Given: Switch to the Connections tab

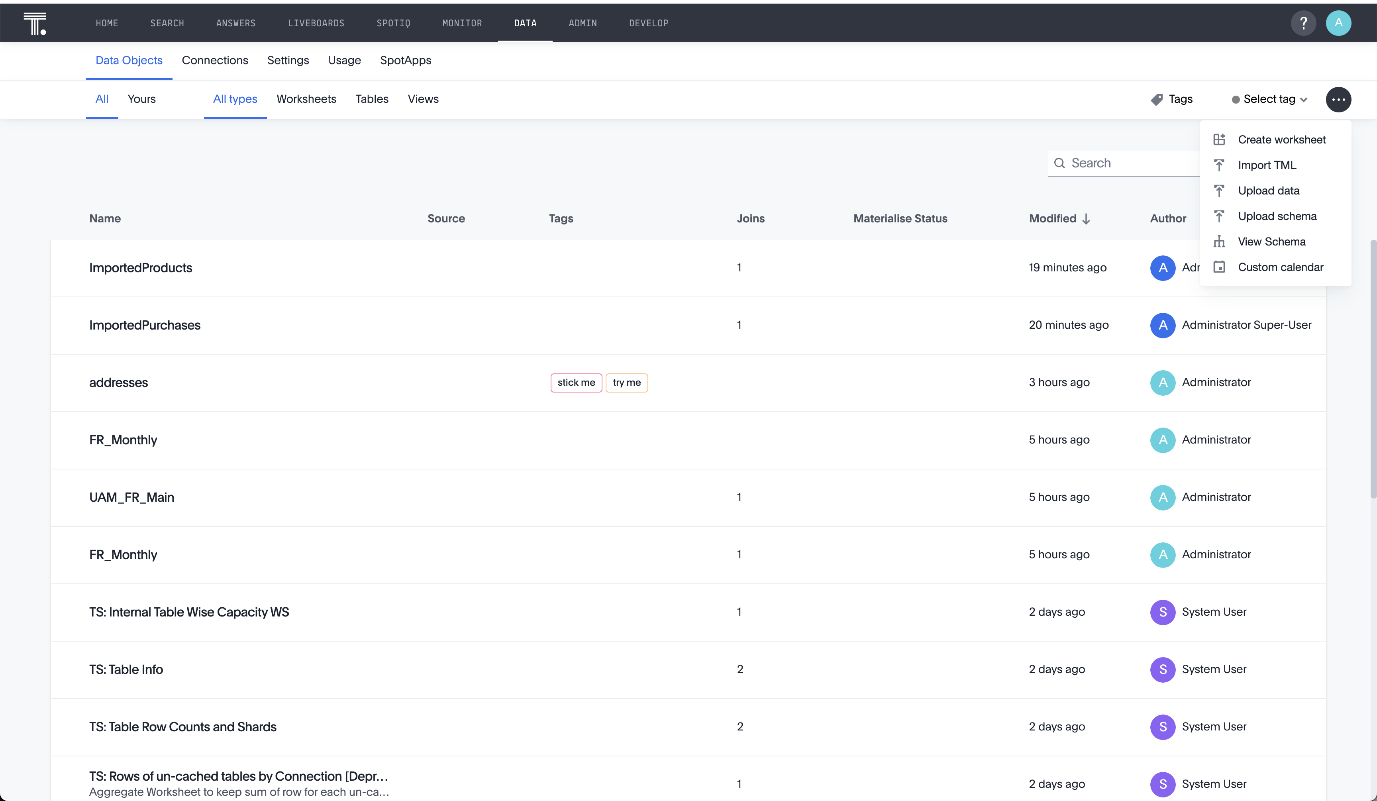Looking at the screenshot, I should tap(215, 60).
